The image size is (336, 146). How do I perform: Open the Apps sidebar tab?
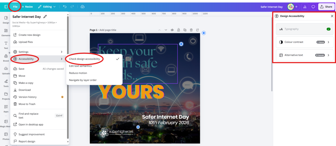coord(6,108)
